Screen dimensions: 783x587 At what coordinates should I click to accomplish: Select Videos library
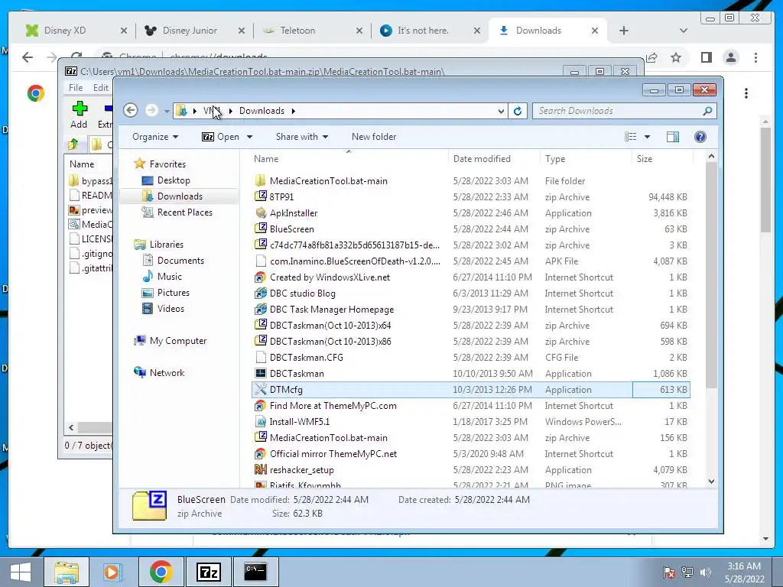[171, 309]
